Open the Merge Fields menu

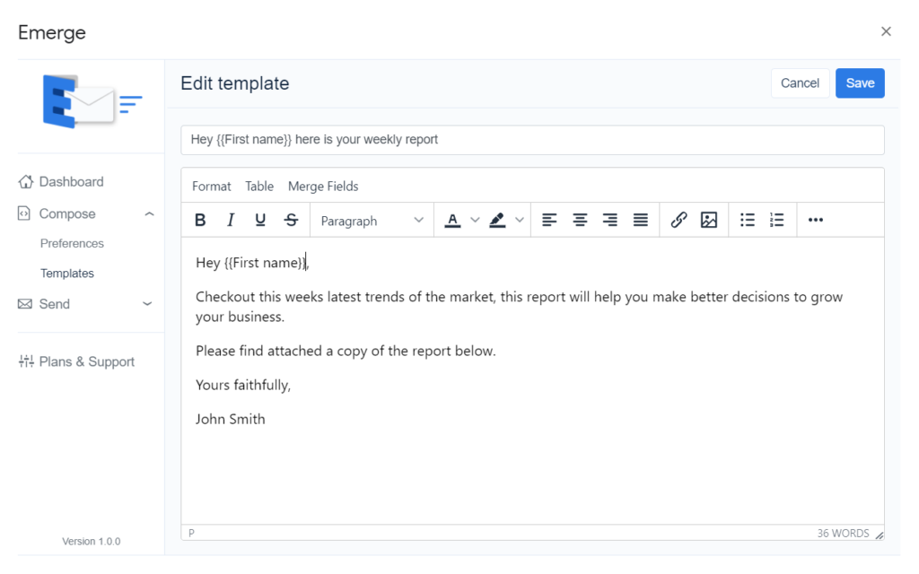(323, 187)
